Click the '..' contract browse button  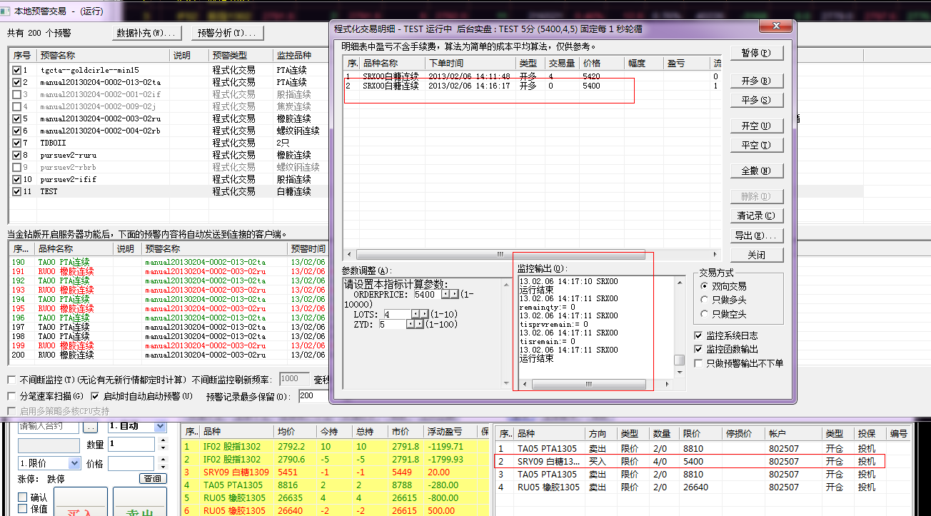(x=90, y=426)
